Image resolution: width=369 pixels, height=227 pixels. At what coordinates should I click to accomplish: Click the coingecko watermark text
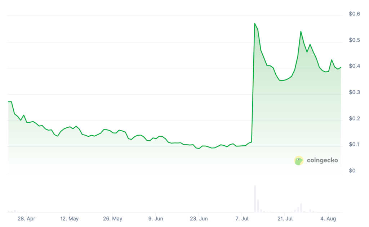(x=322, y=160)
